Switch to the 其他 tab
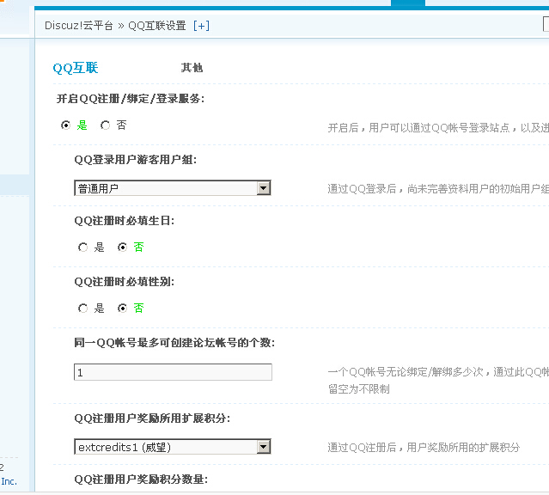Image resolution: width=549 pixels, height=495 pixels. [x=192, y=68]
